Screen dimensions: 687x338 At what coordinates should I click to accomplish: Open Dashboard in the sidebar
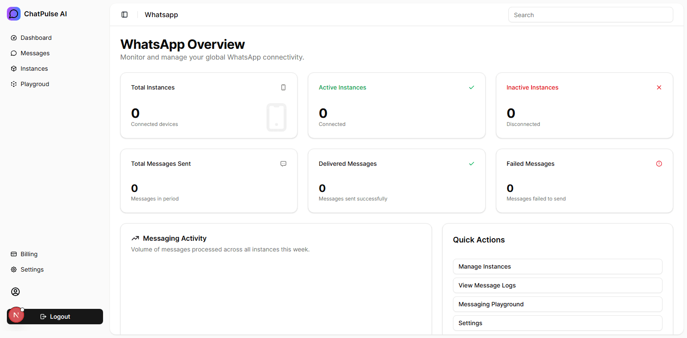[55, 38]
